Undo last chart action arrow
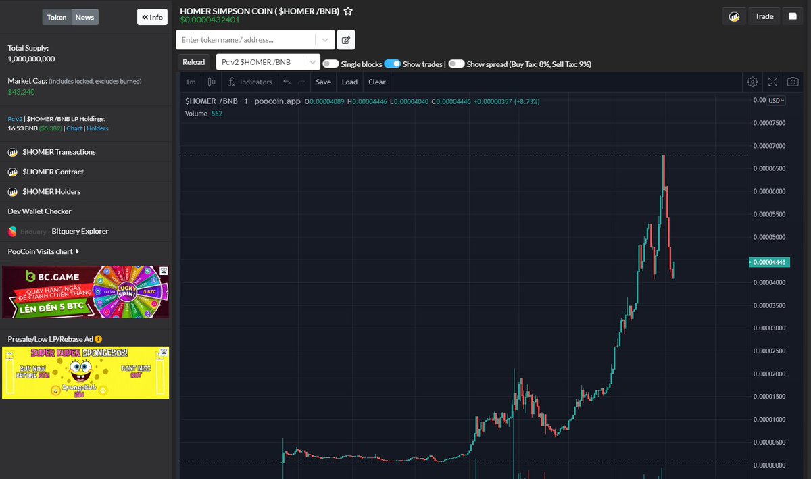811x479 pixels. click(x=287, y=82)
